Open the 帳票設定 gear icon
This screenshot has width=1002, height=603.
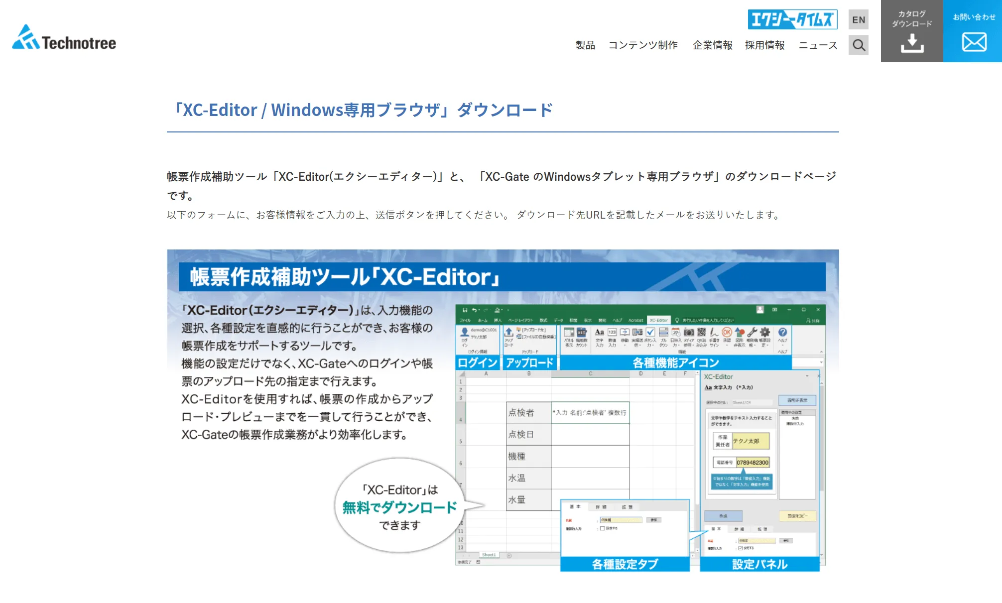coord(765,333)
